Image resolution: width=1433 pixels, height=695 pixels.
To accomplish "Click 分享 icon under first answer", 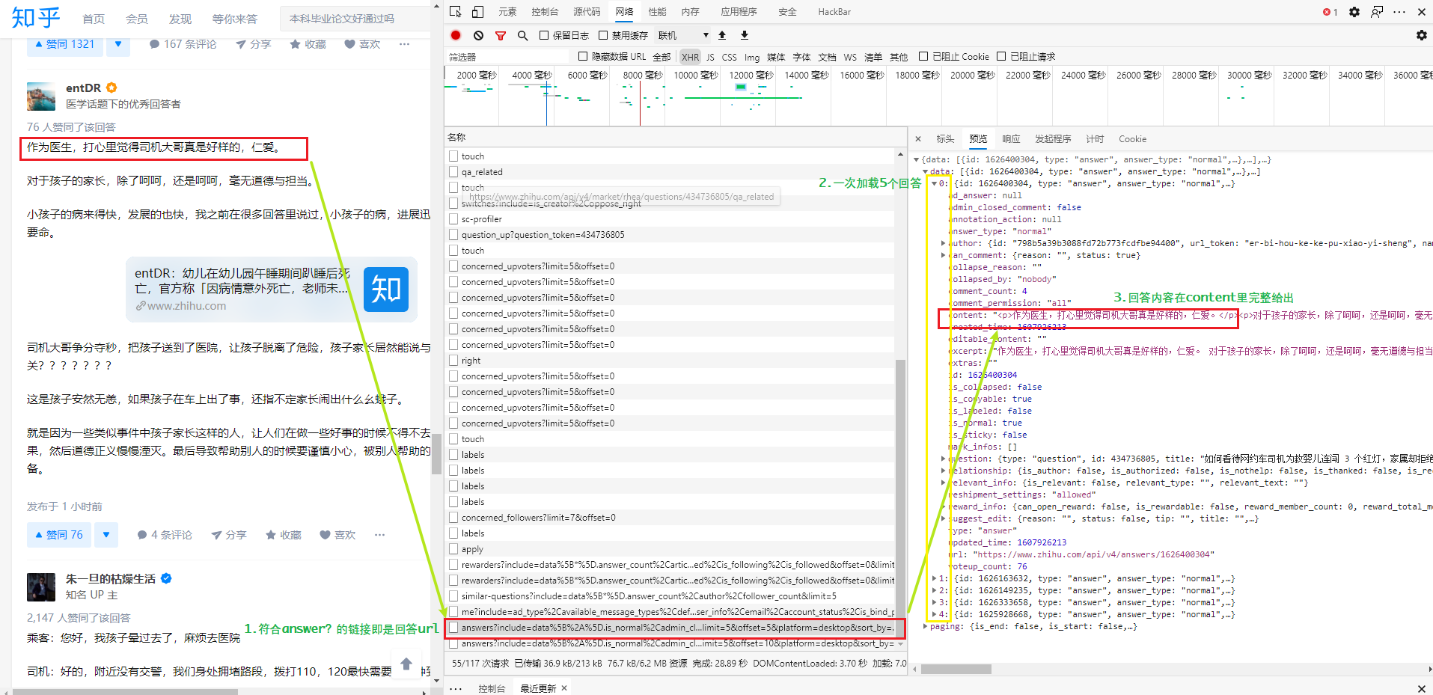I will [240, 44].
